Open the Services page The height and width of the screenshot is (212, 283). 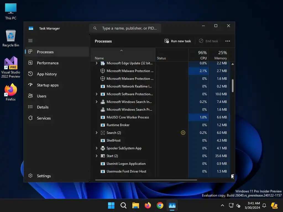click(x=57, y=118)
